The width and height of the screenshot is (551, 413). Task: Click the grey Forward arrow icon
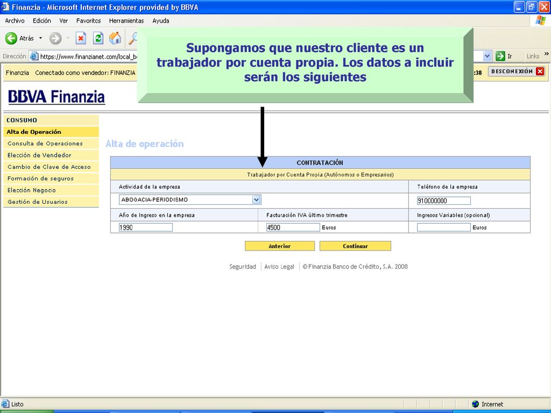pyautogui.click(x=55, y=38)
